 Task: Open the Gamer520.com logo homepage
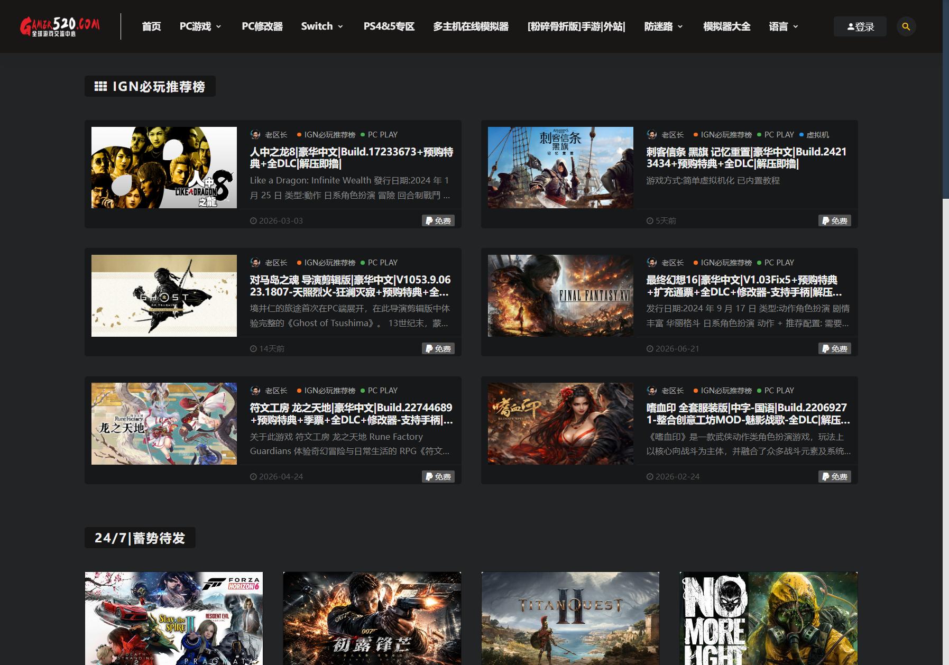60,26
